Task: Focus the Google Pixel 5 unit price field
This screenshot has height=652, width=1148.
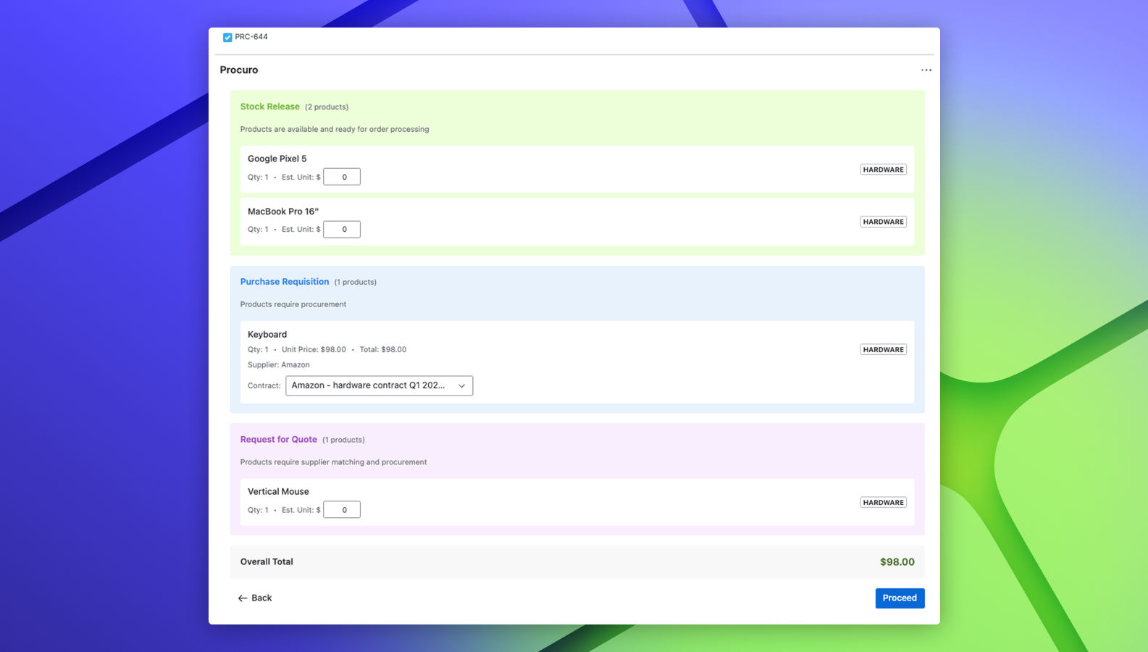Action: pos(342,177)
